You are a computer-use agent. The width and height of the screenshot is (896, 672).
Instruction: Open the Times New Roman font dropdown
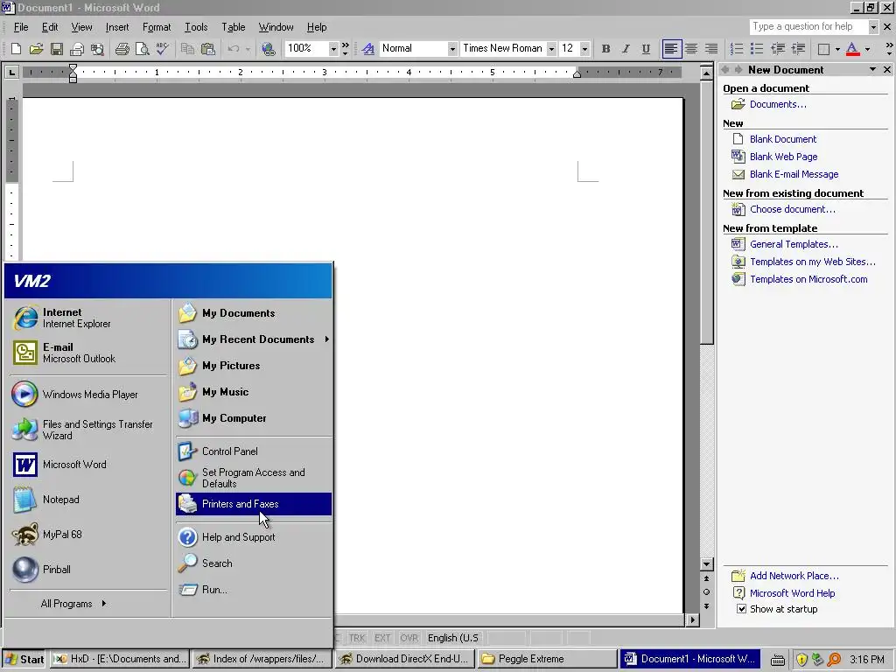click(551, 49)
